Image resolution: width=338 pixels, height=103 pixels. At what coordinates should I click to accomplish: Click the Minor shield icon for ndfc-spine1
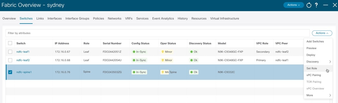point(163,72)
